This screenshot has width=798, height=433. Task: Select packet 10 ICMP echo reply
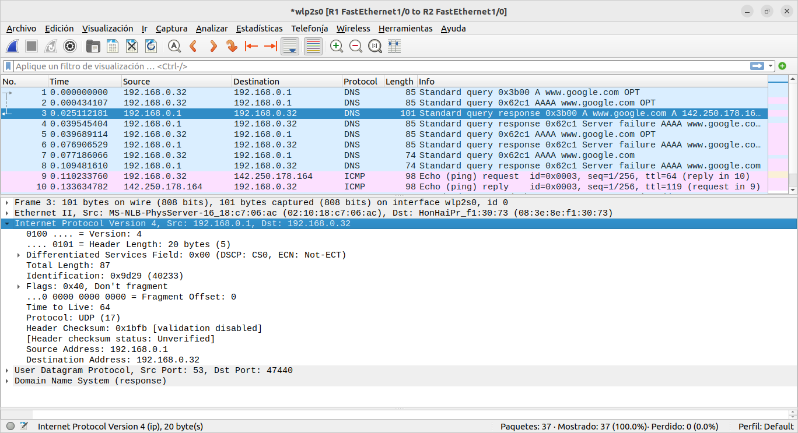384,186
